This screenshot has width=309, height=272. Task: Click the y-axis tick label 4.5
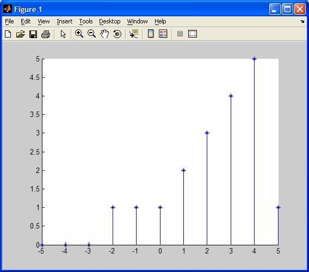pos(34,77)
